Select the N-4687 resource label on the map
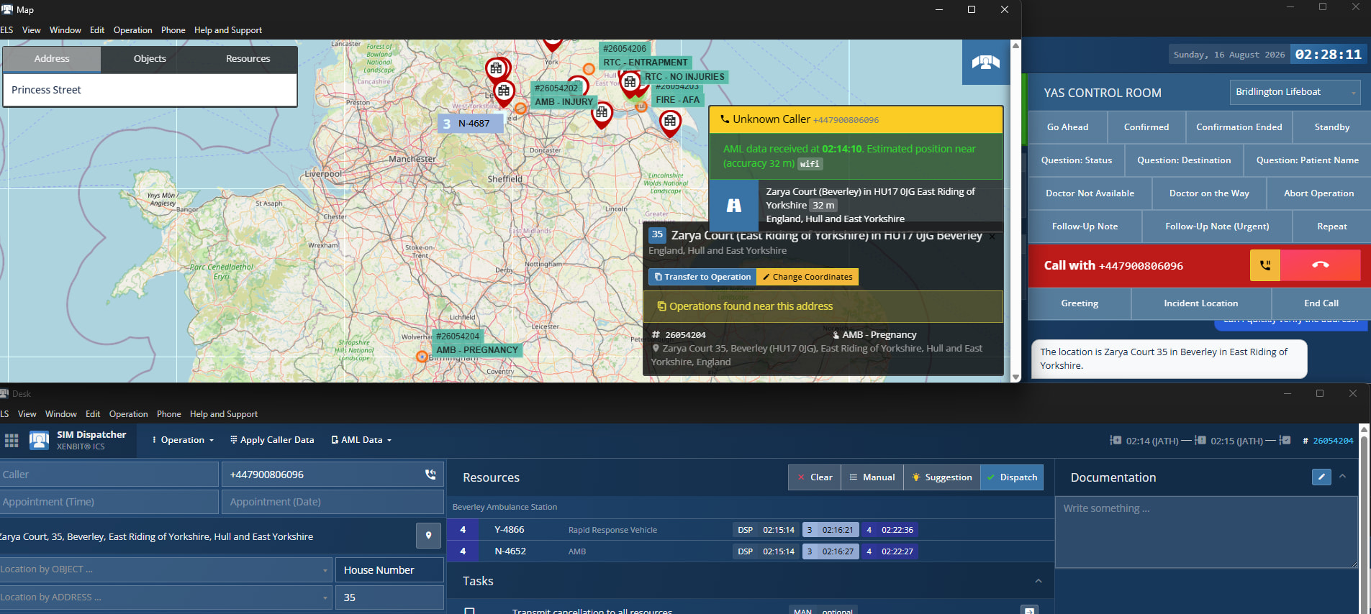Viewport: 1371px width, 614px height. (x=471, y=124)
